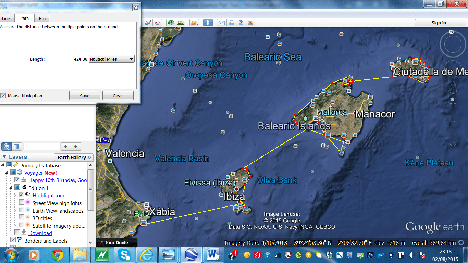Open the Voyager link
The image size is (468, 263).
[x=34, y=173]
